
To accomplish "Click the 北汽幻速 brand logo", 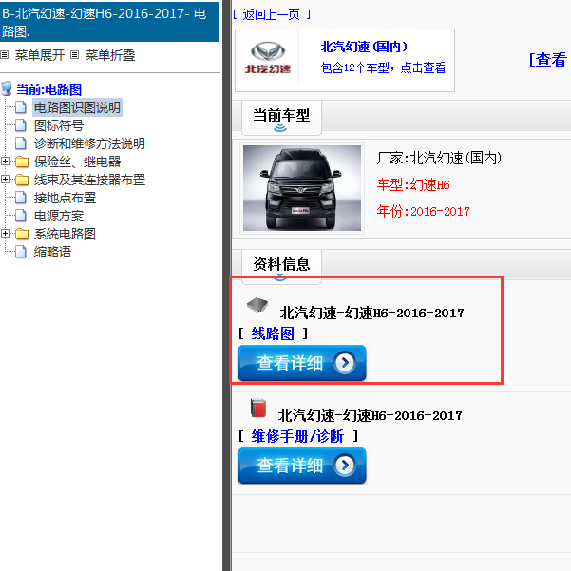I will point(268,58).
